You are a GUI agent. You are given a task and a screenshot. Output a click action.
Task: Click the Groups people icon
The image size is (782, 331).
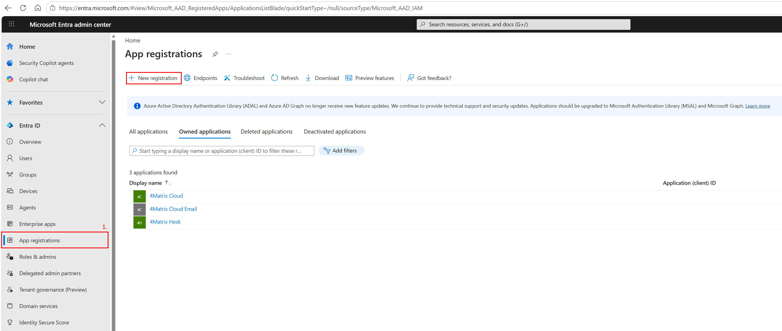10,174
